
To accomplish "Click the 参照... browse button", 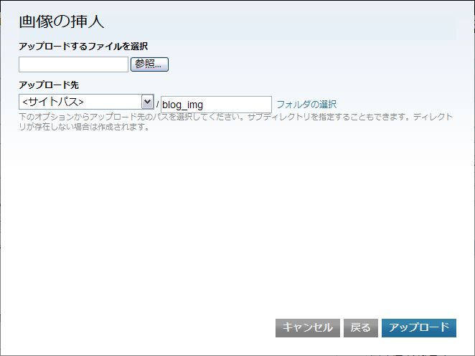I will 149,64.
